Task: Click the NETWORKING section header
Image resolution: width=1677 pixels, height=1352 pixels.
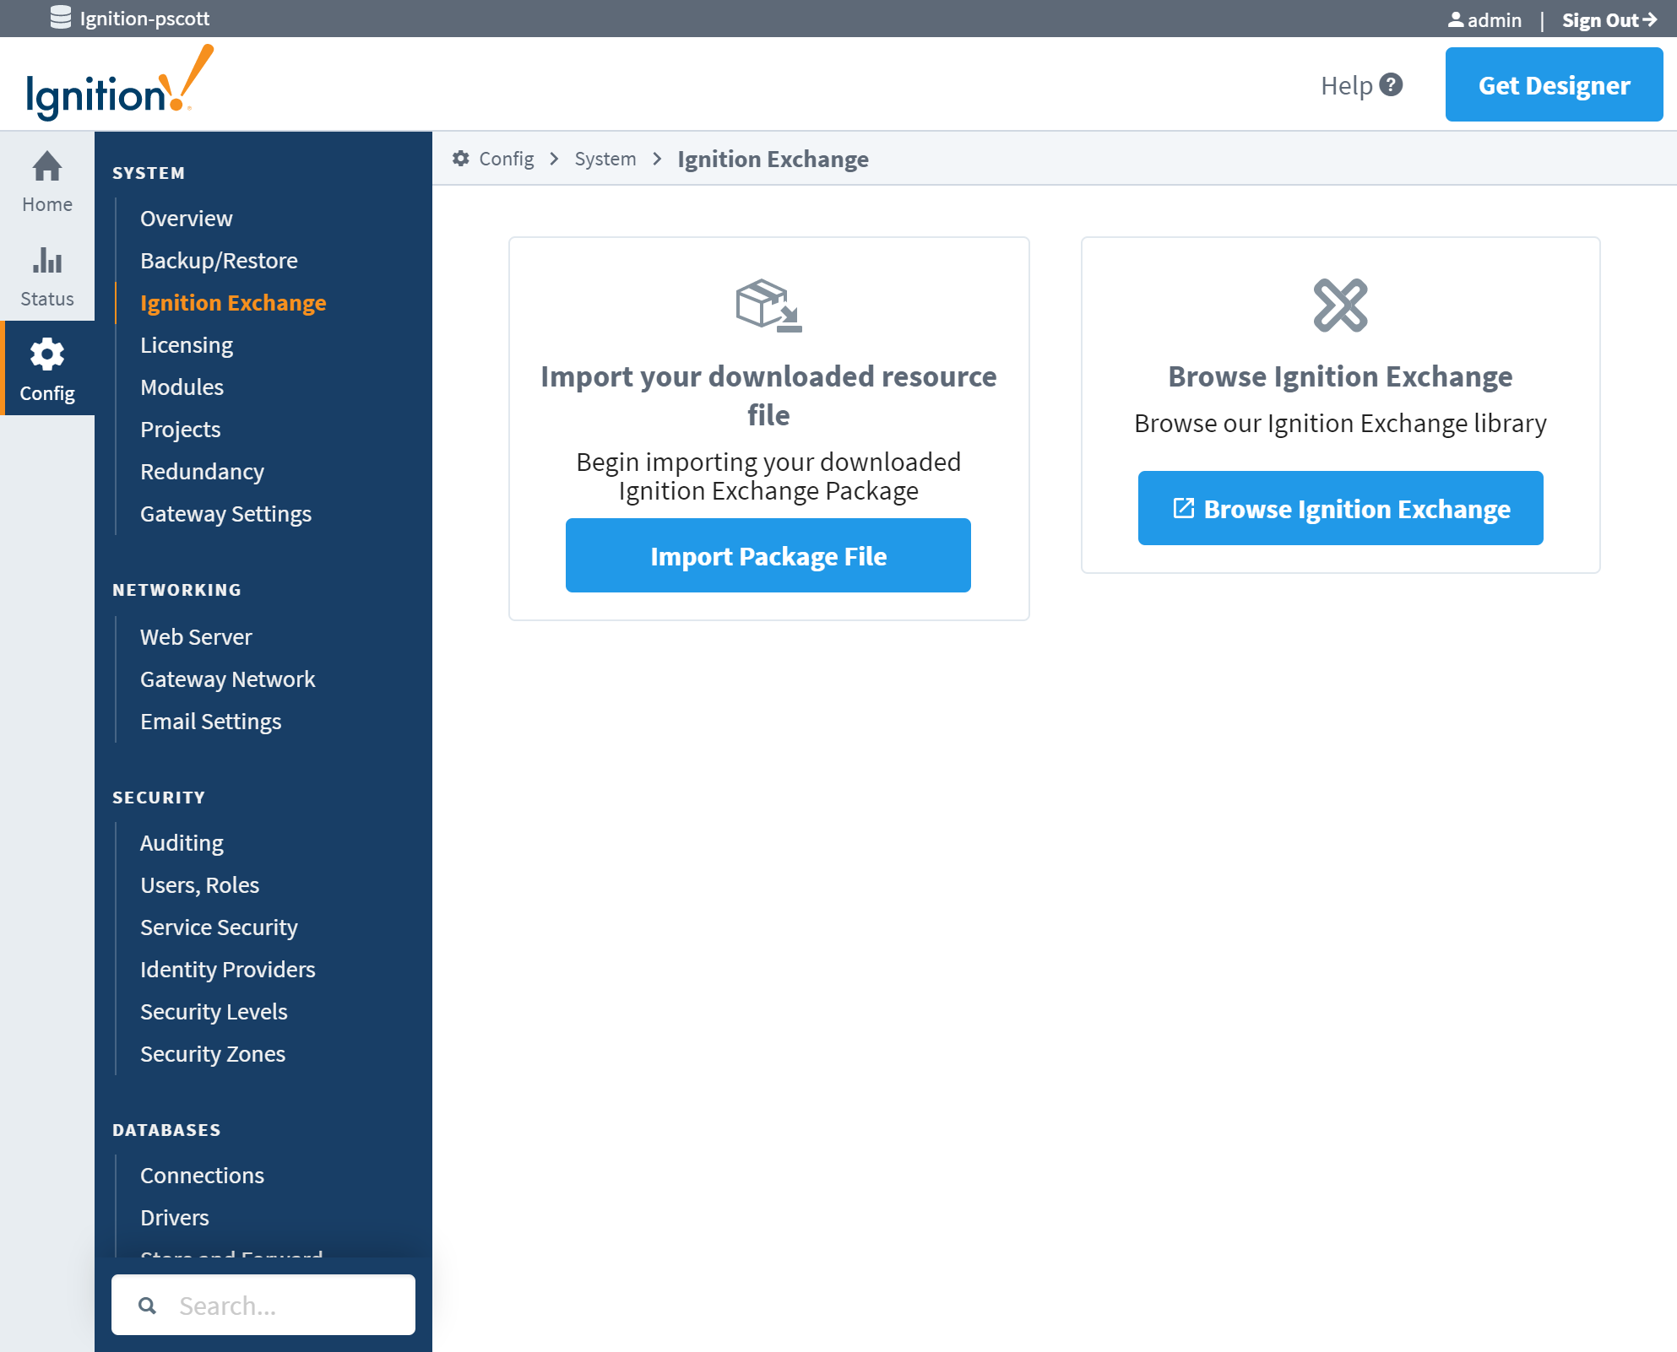Action: click(176, 590)
